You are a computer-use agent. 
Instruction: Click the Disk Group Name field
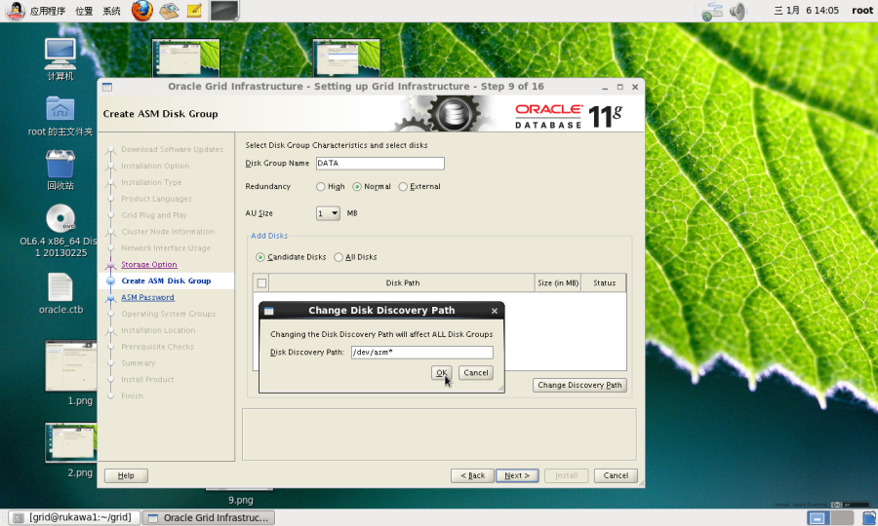[379, 164]
